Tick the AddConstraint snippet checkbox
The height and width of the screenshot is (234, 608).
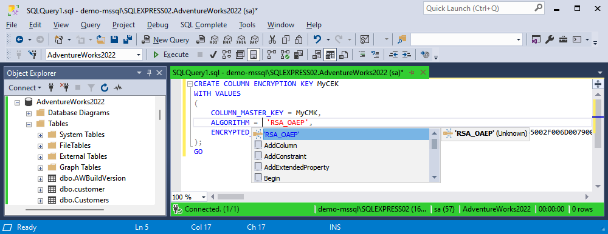tap(258, 156)
